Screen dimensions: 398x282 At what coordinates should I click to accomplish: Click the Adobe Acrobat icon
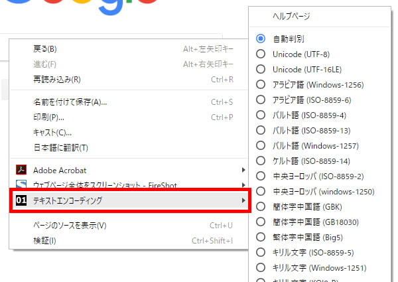click(20, 170)
